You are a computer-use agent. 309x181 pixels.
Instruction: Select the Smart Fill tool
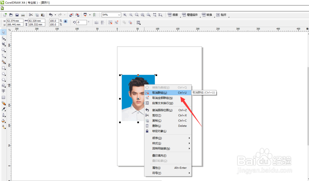(x=3, y=62)
